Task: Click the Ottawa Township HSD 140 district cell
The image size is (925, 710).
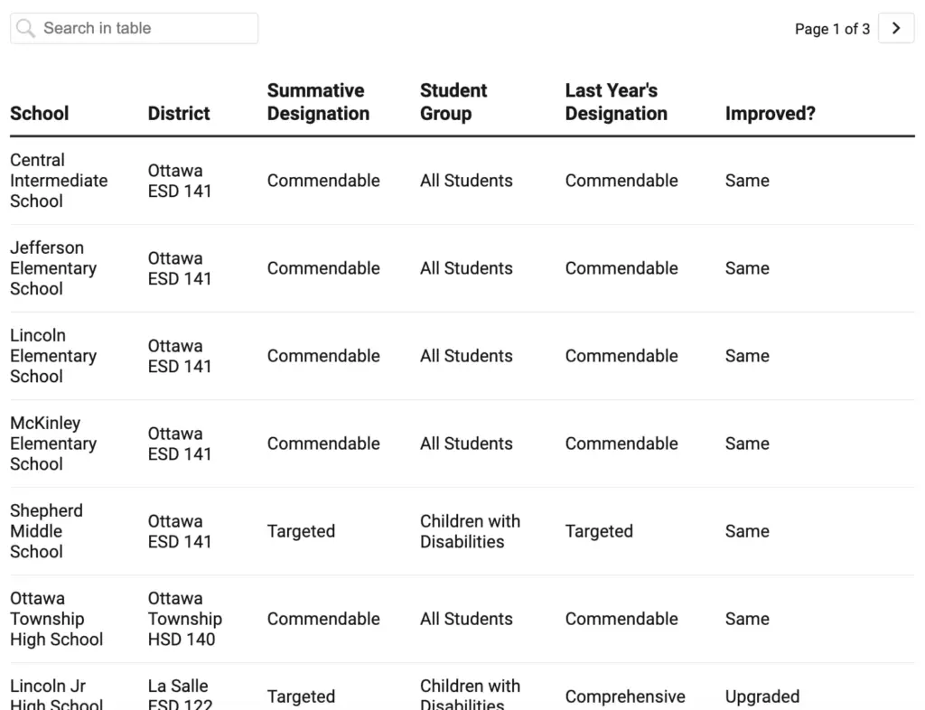Action: [x=184, y=619]
